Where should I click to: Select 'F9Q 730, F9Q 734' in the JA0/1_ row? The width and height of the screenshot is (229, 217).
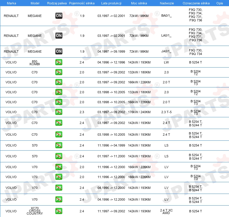(196, 52)
